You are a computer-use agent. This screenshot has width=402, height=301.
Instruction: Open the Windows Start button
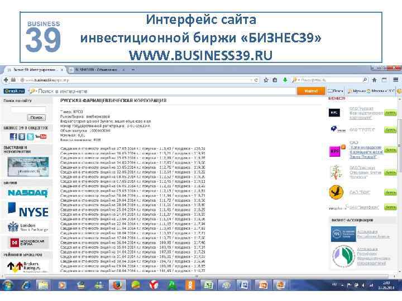tap(8, 285)
